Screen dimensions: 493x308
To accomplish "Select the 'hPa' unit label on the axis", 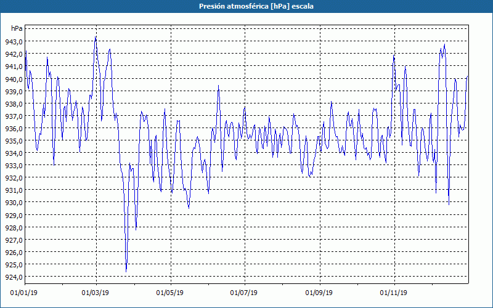I will [17, 28].
